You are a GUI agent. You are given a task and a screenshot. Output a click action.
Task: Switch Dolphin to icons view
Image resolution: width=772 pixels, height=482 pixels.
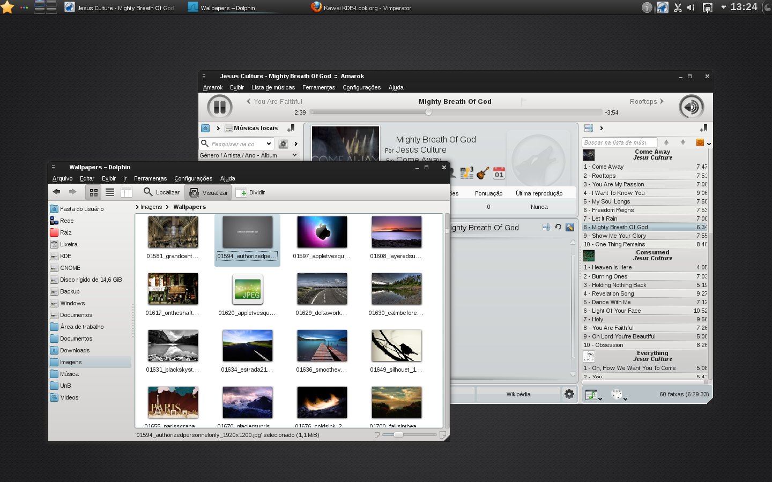(94, 192)
